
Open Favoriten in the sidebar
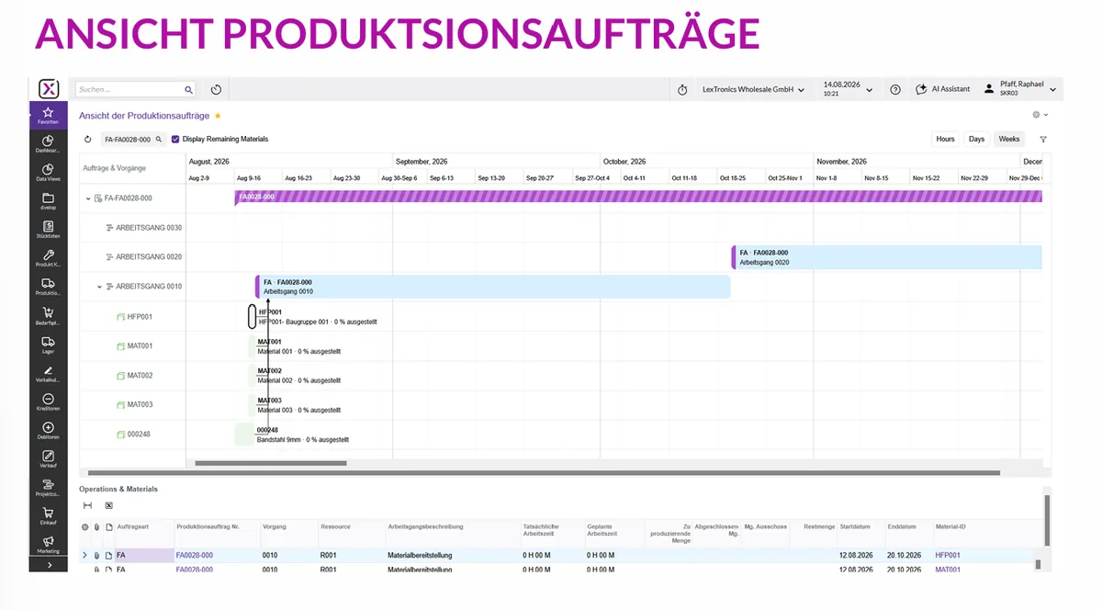48,116
